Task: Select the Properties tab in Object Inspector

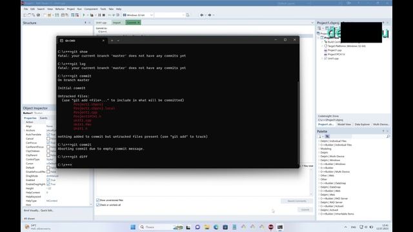Action: click(x=30, y=118)
